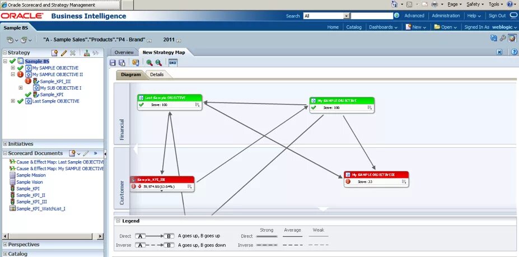The width and height of the screenshot is (519, 257).
Task: Expand the Perspectives pane
Action: pos(4,245)
